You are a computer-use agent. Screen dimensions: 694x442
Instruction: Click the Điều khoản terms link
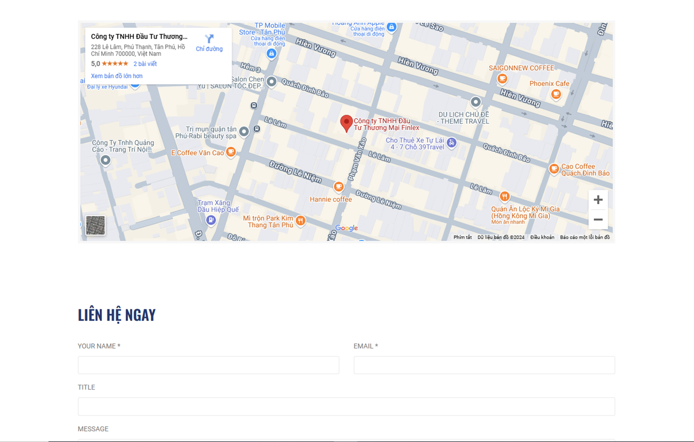tap(542, 237)
